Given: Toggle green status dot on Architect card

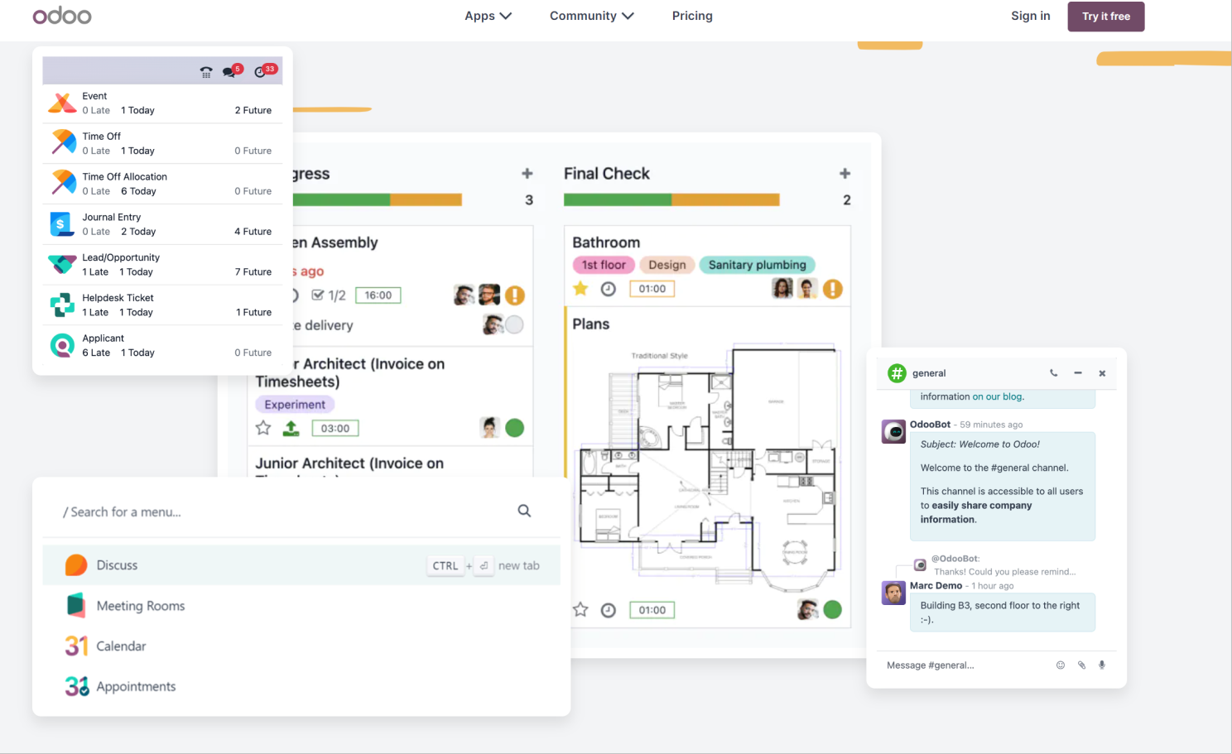Looking at the screenshot, I should pos(515,428).
